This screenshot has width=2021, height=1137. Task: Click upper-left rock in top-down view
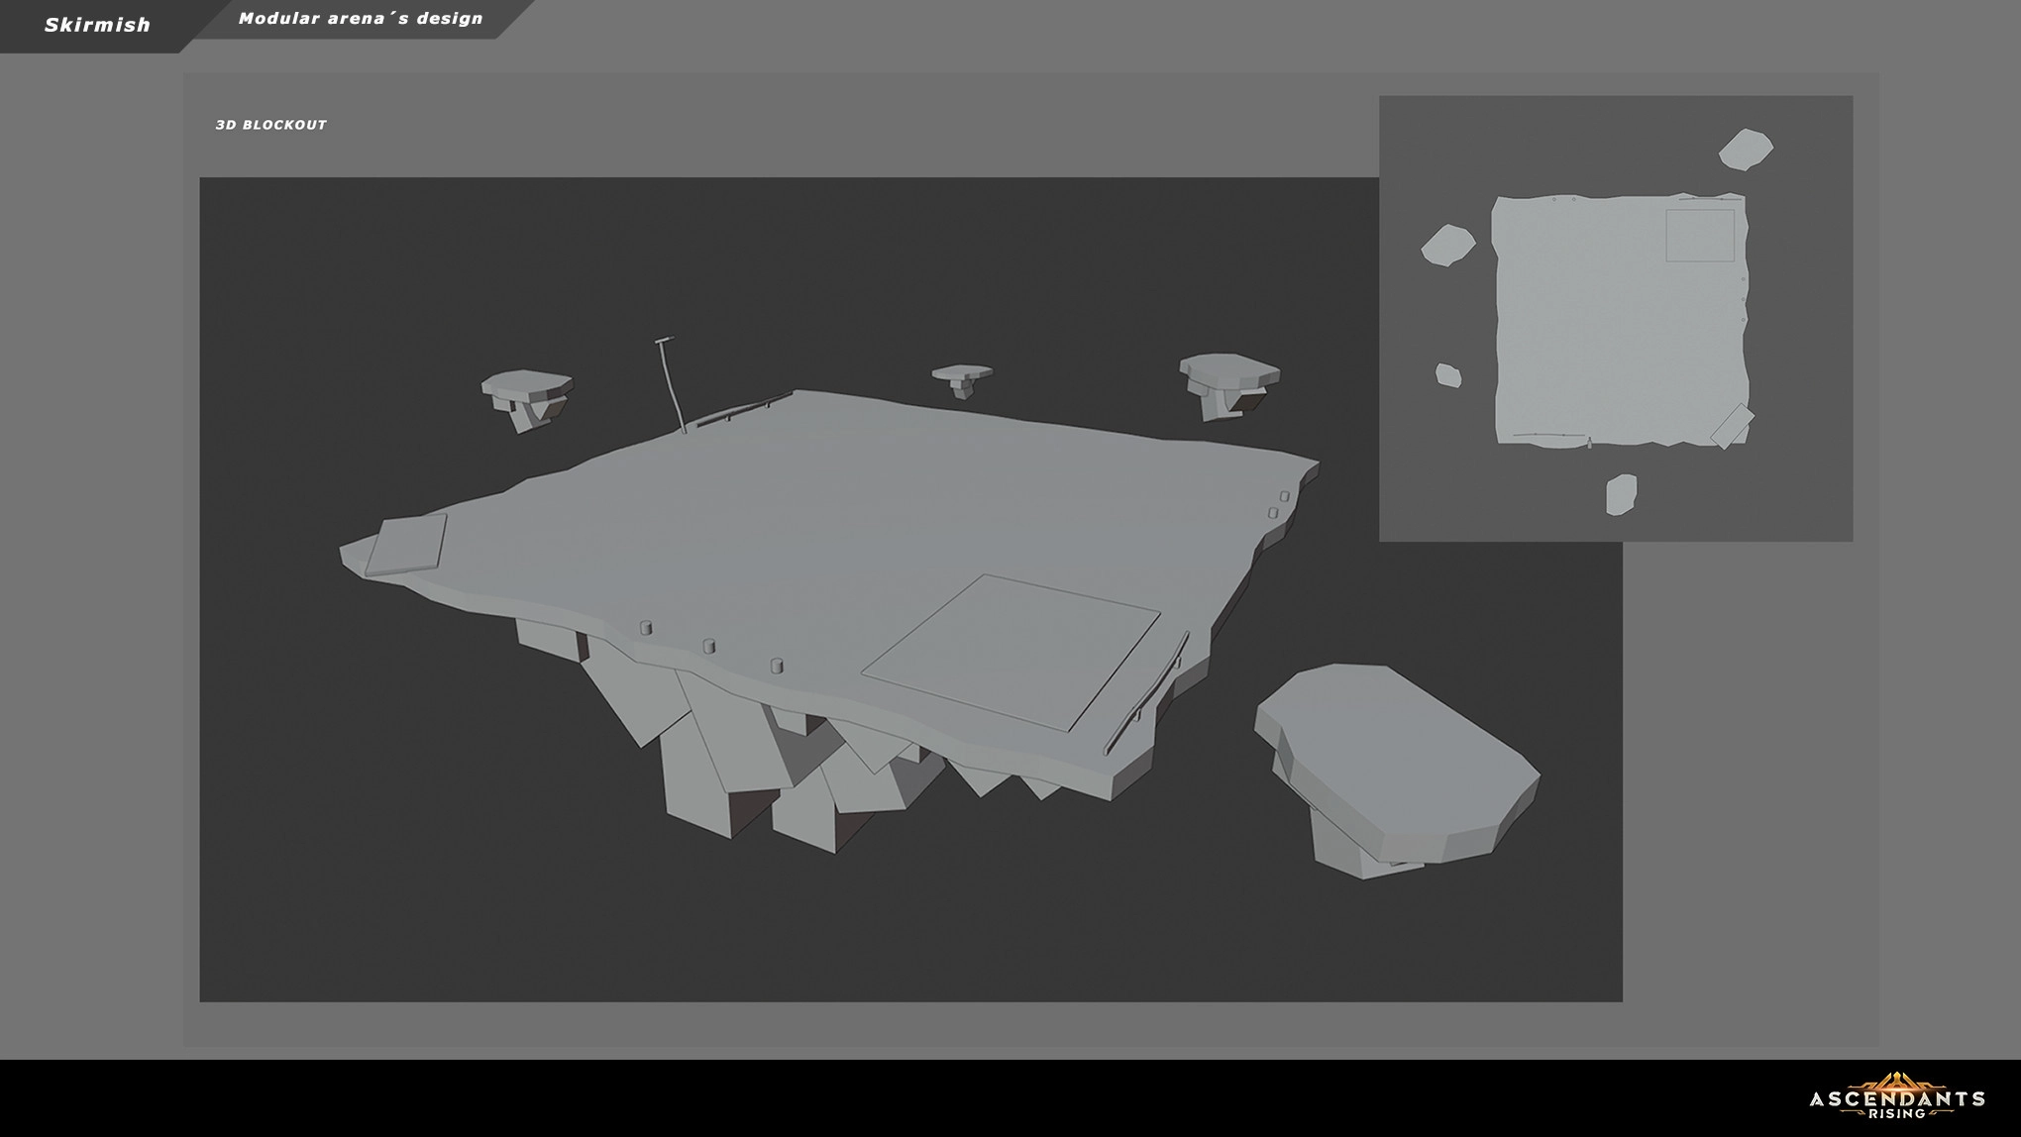tap(1447, 245)
